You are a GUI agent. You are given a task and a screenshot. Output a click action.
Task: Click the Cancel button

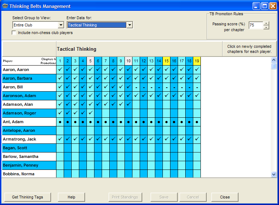193,197
